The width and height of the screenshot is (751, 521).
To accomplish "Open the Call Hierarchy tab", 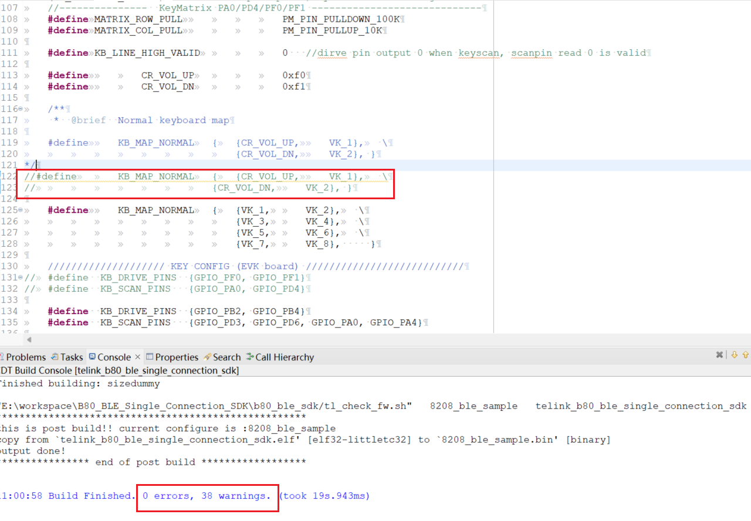I will [280, 357].
